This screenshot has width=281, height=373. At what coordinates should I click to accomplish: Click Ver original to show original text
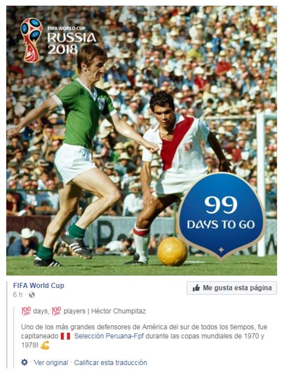(x=51, y=363)
